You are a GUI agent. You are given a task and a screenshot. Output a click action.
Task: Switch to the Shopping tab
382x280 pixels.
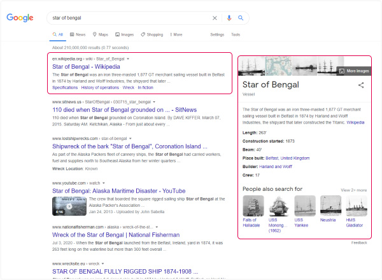152,34
